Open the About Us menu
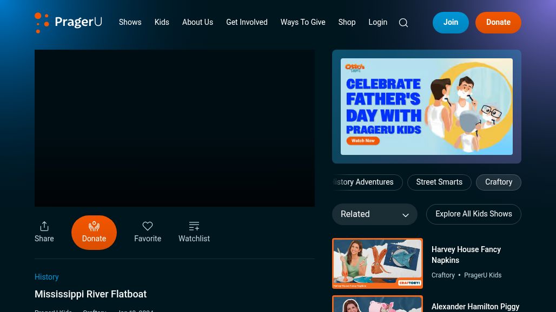Image resolution: width=556 pixels, height=312 pixels. [x=197, y=22]
